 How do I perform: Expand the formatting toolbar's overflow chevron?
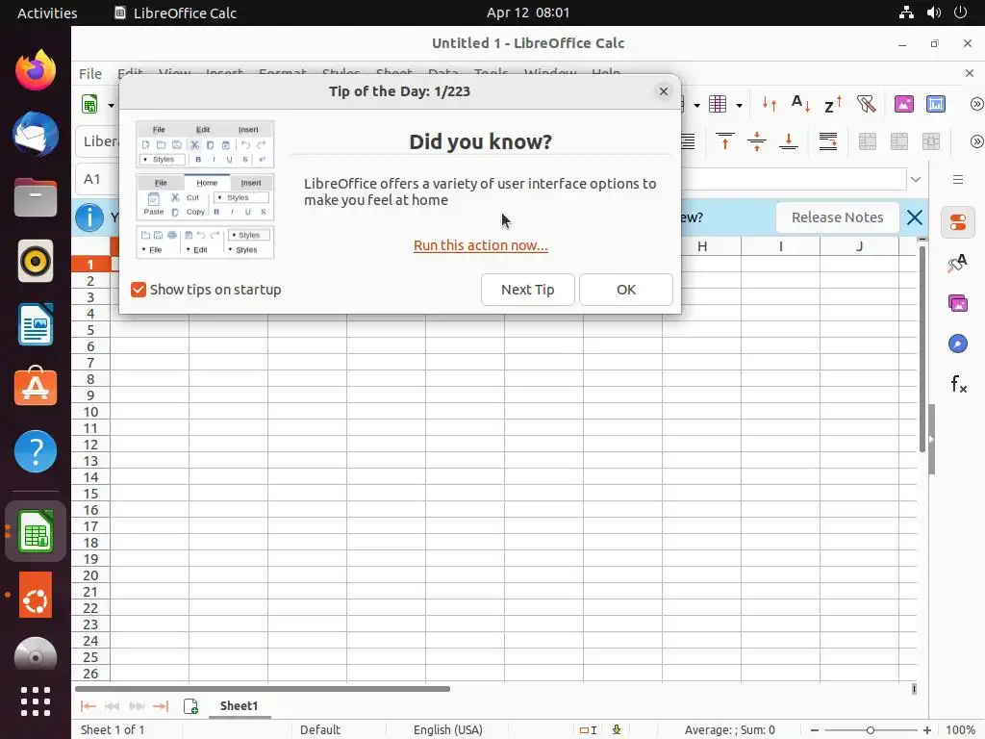point(976,141)
